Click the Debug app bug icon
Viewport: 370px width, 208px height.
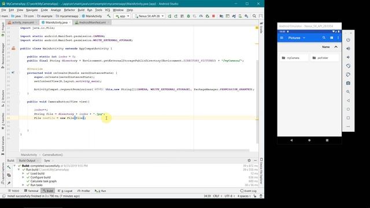click(188, 16)
